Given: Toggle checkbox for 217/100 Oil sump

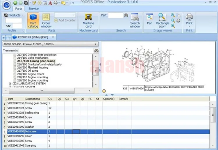Looking at the screenshot, I should point(15,71).
